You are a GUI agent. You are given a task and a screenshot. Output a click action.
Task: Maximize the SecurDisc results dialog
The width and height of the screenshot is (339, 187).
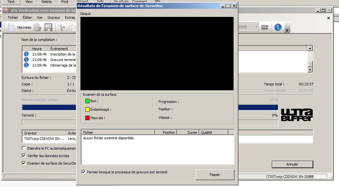coord(228,6)
